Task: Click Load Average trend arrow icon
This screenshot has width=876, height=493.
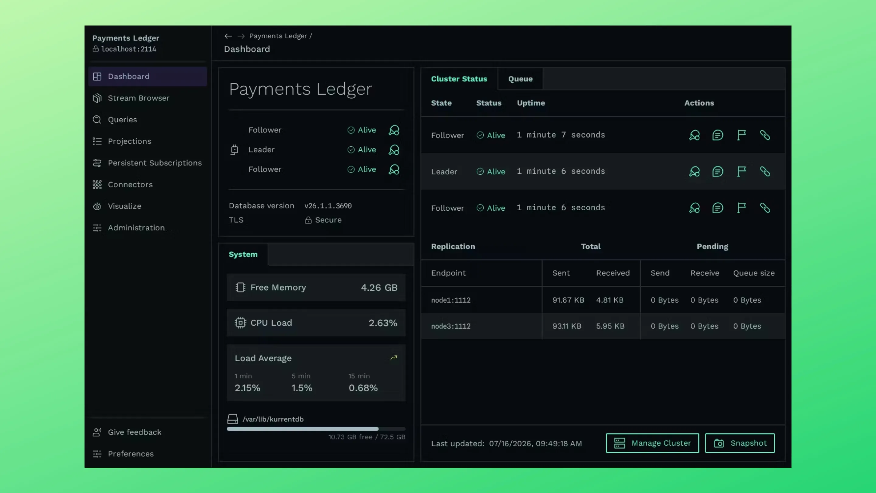Action: pyautogui.click(x=394, y=358)
